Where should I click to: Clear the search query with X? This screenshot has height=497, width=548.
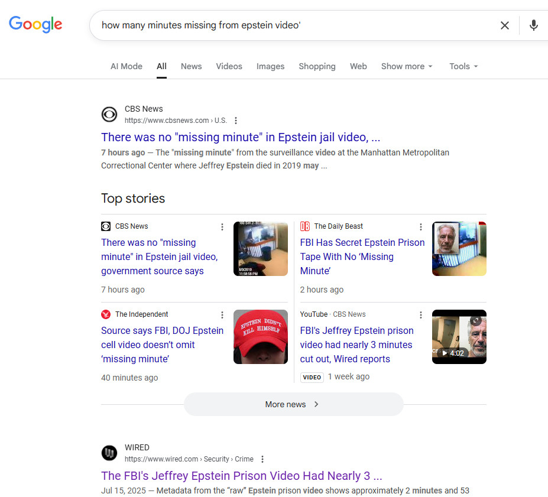504,25
